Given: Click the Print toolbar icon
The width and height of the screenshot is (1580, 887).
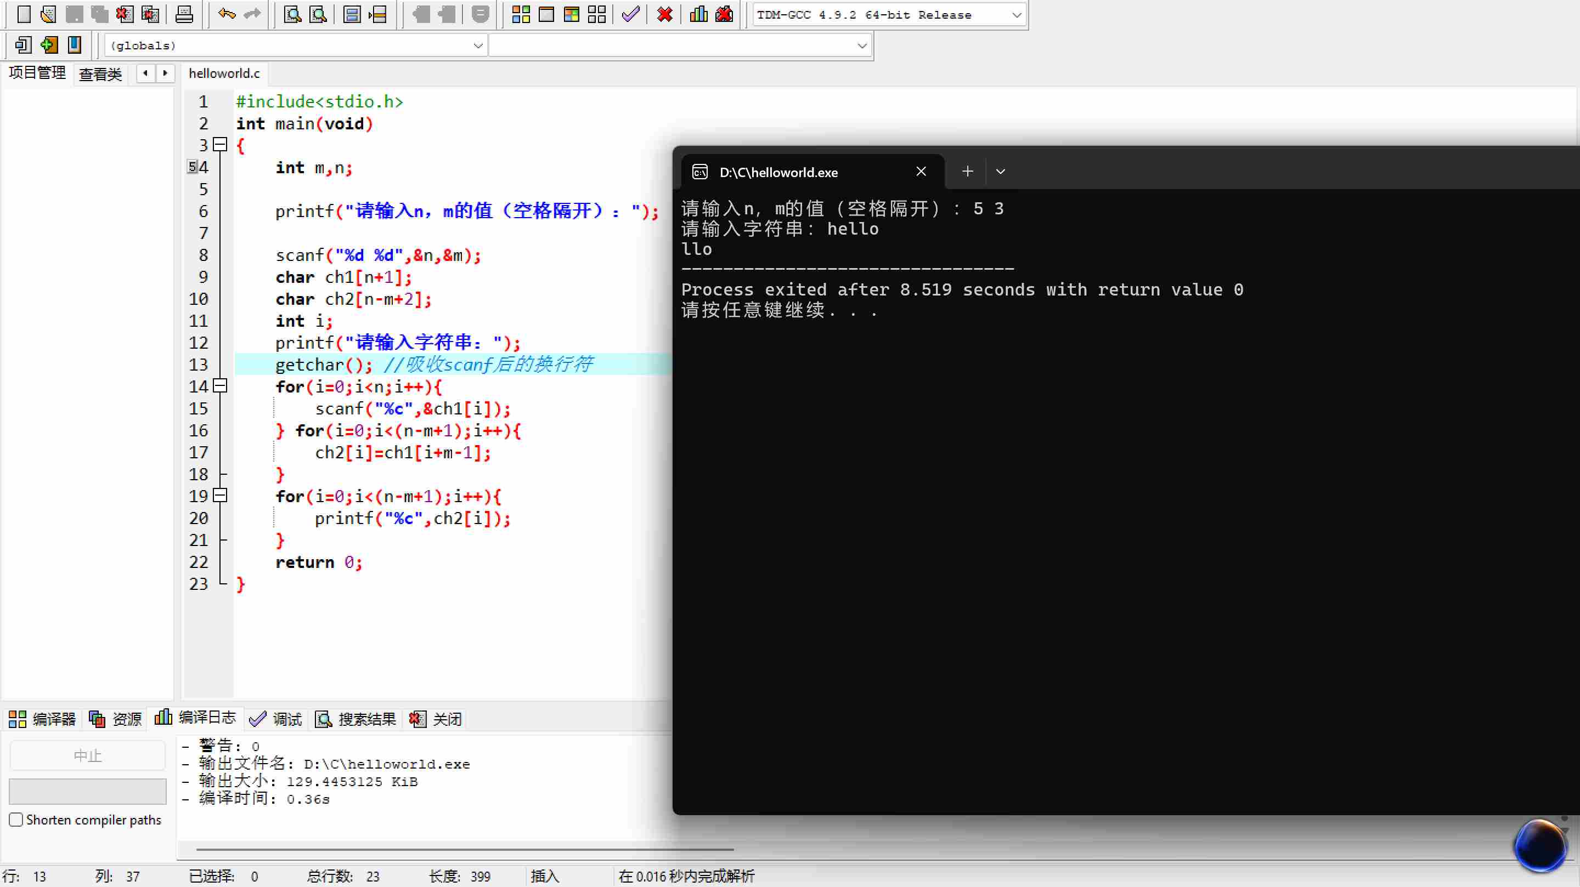Looking at the screenshot, I should click(x=184, y=14).
